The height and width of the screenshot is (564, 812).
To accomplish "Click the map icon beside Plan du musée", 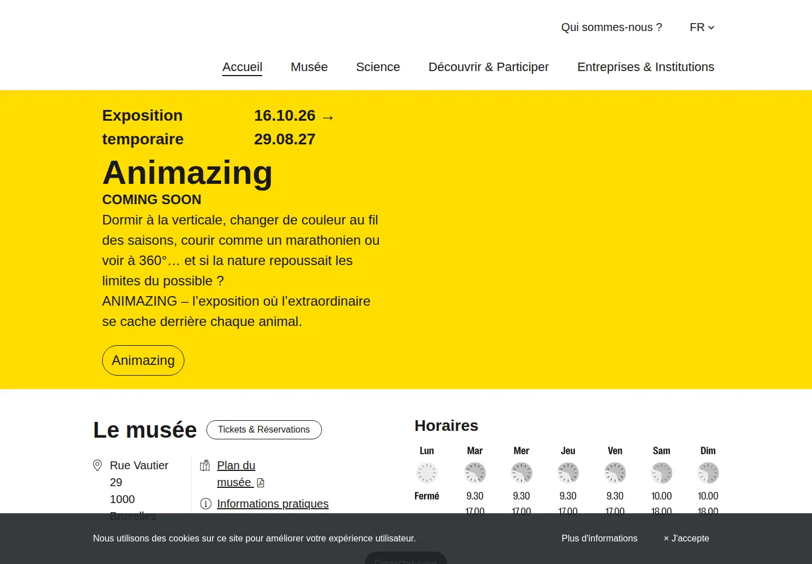I will point(205,465).
